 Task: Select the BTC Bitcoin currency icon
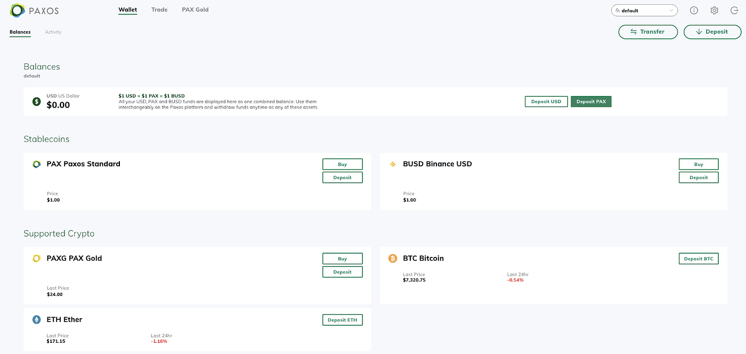click(393, 258)
